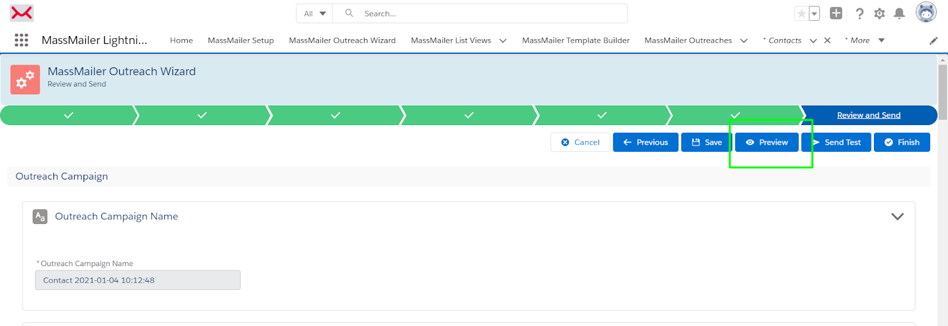Click the Cancel button

pos(580,142)
